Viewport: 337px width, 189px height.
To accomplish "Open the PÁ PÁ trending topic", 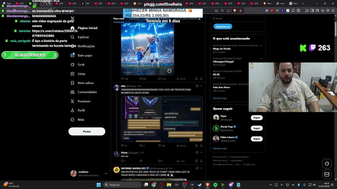I will 216,75.
